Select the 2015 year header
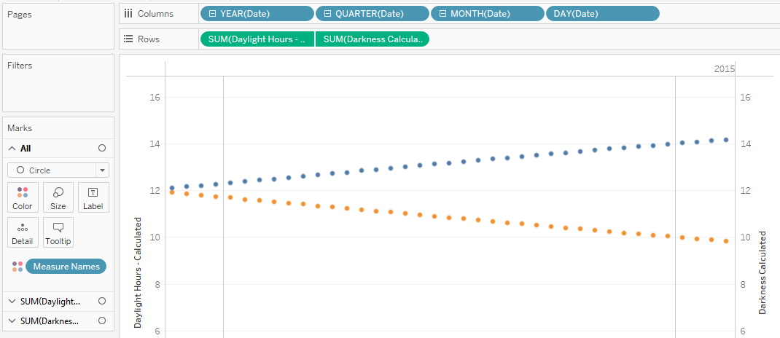 (725, 69)
